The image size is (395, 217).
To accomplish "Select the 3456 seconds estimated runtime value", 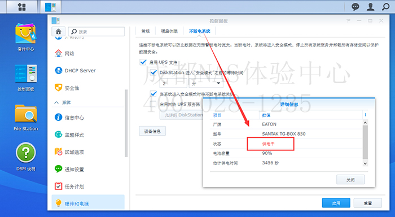I will [270, 163].
